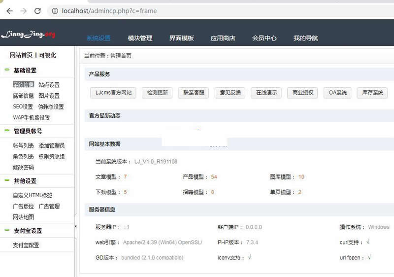Open the 支付宝配置 sidebar link
Viewport: 394px width, 277px height.
[x=26, y=245]
